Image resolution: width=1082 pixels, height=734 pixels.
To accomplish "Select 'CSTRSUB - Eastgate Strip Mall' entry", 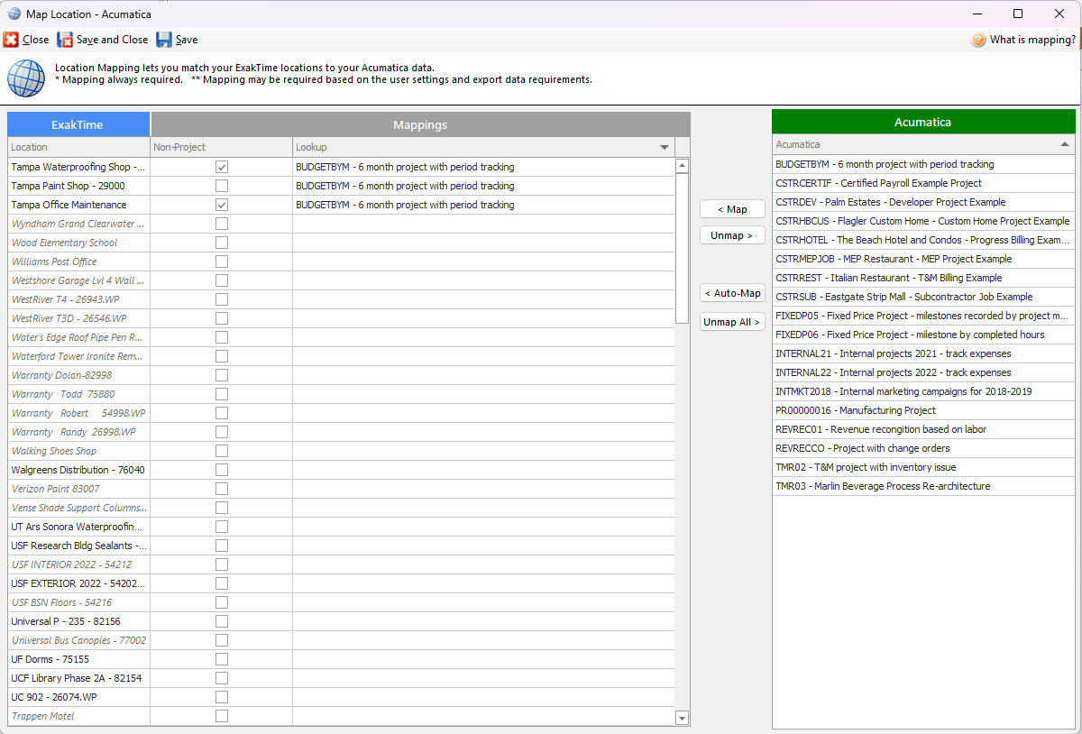I will [x=923, y=297].
